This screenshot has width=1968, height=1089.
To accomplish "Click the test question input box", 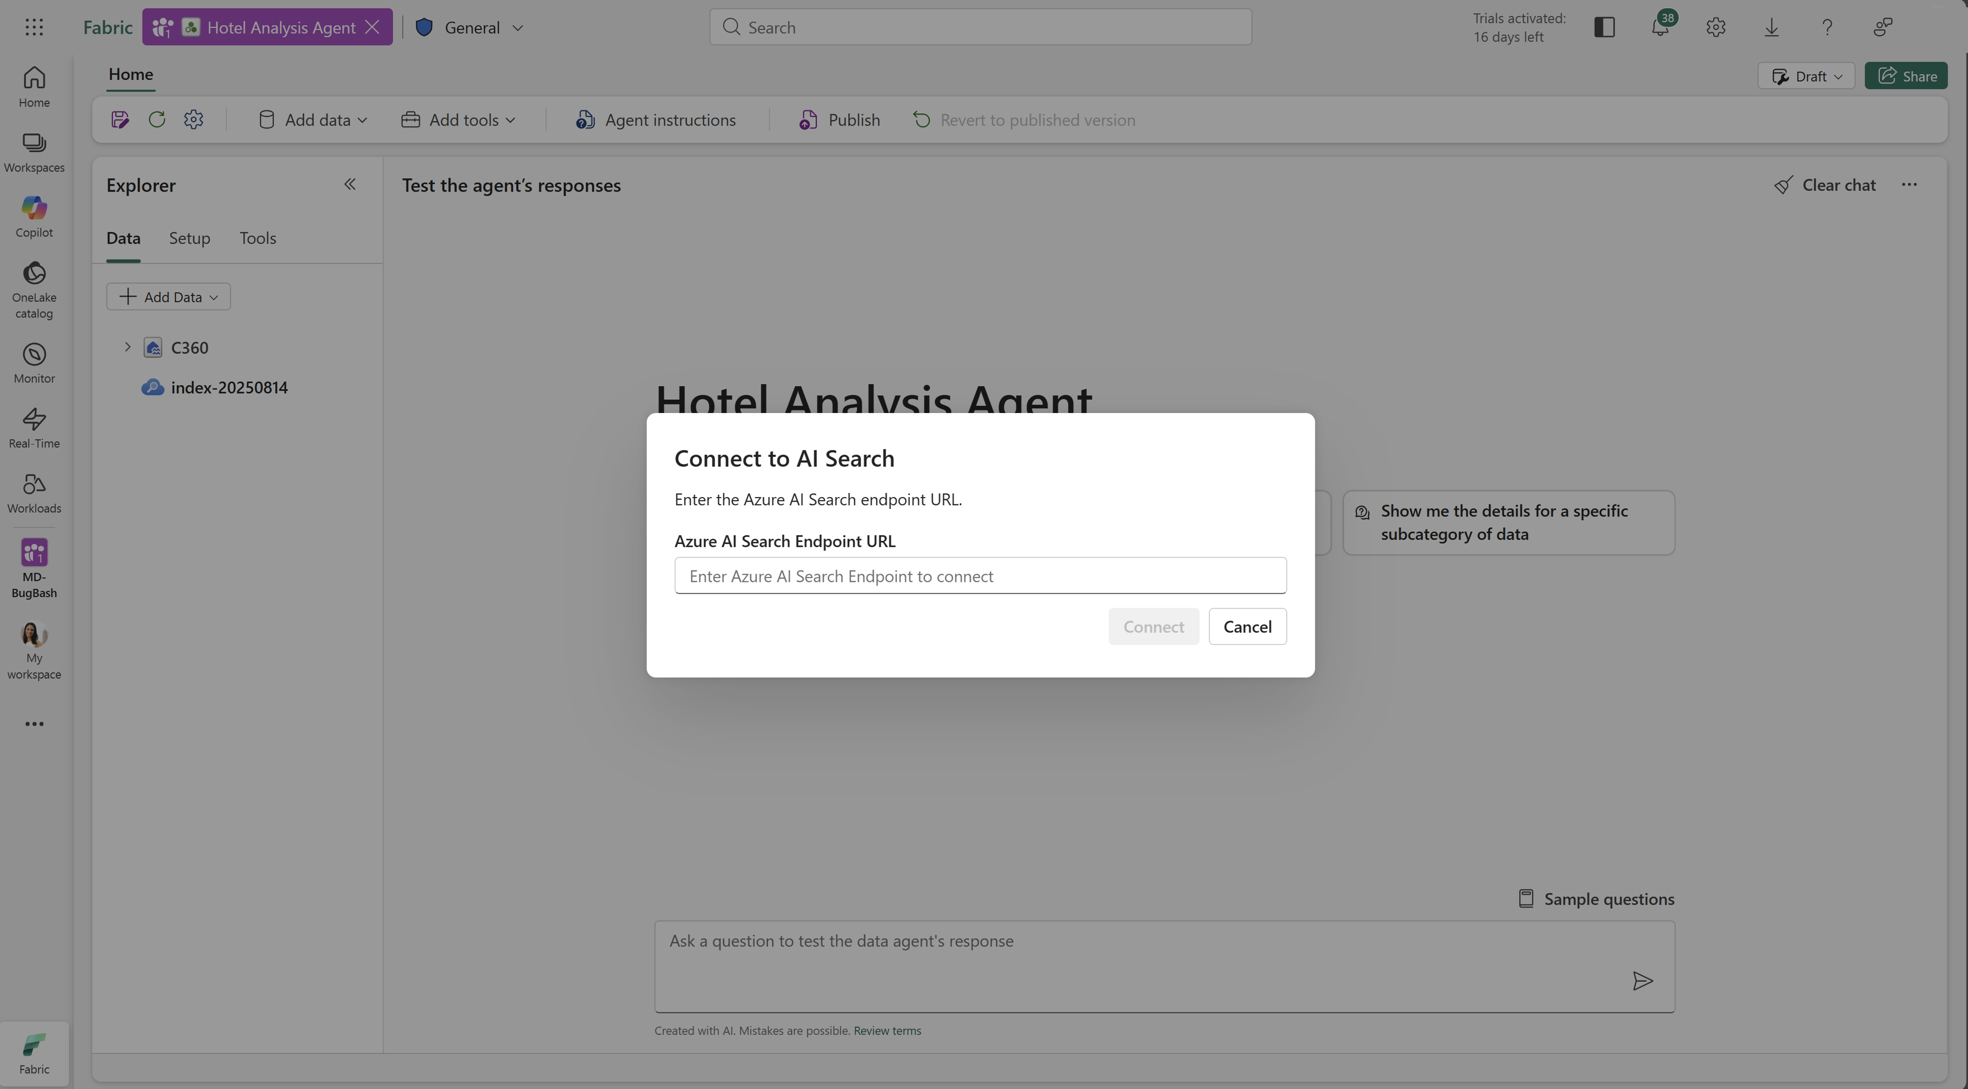I will coord(1164,966).
